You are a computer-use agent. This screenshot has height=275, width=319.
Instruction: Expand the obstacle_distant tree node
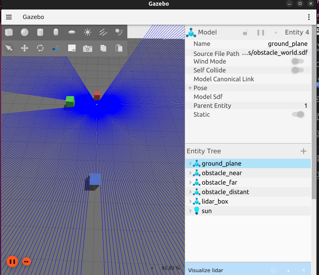(190, 192)
